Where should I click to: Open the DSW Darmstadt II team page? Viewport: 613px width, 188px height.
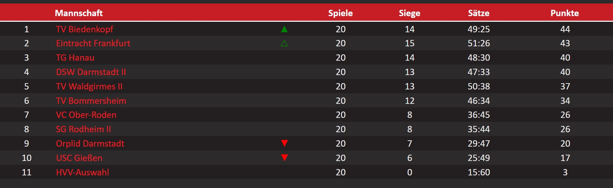91,72
